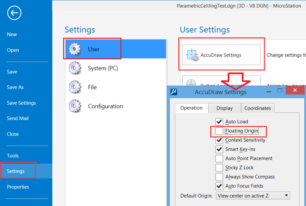Click Save Settings menu item
The image size is (306, 206).
point(21,103)
